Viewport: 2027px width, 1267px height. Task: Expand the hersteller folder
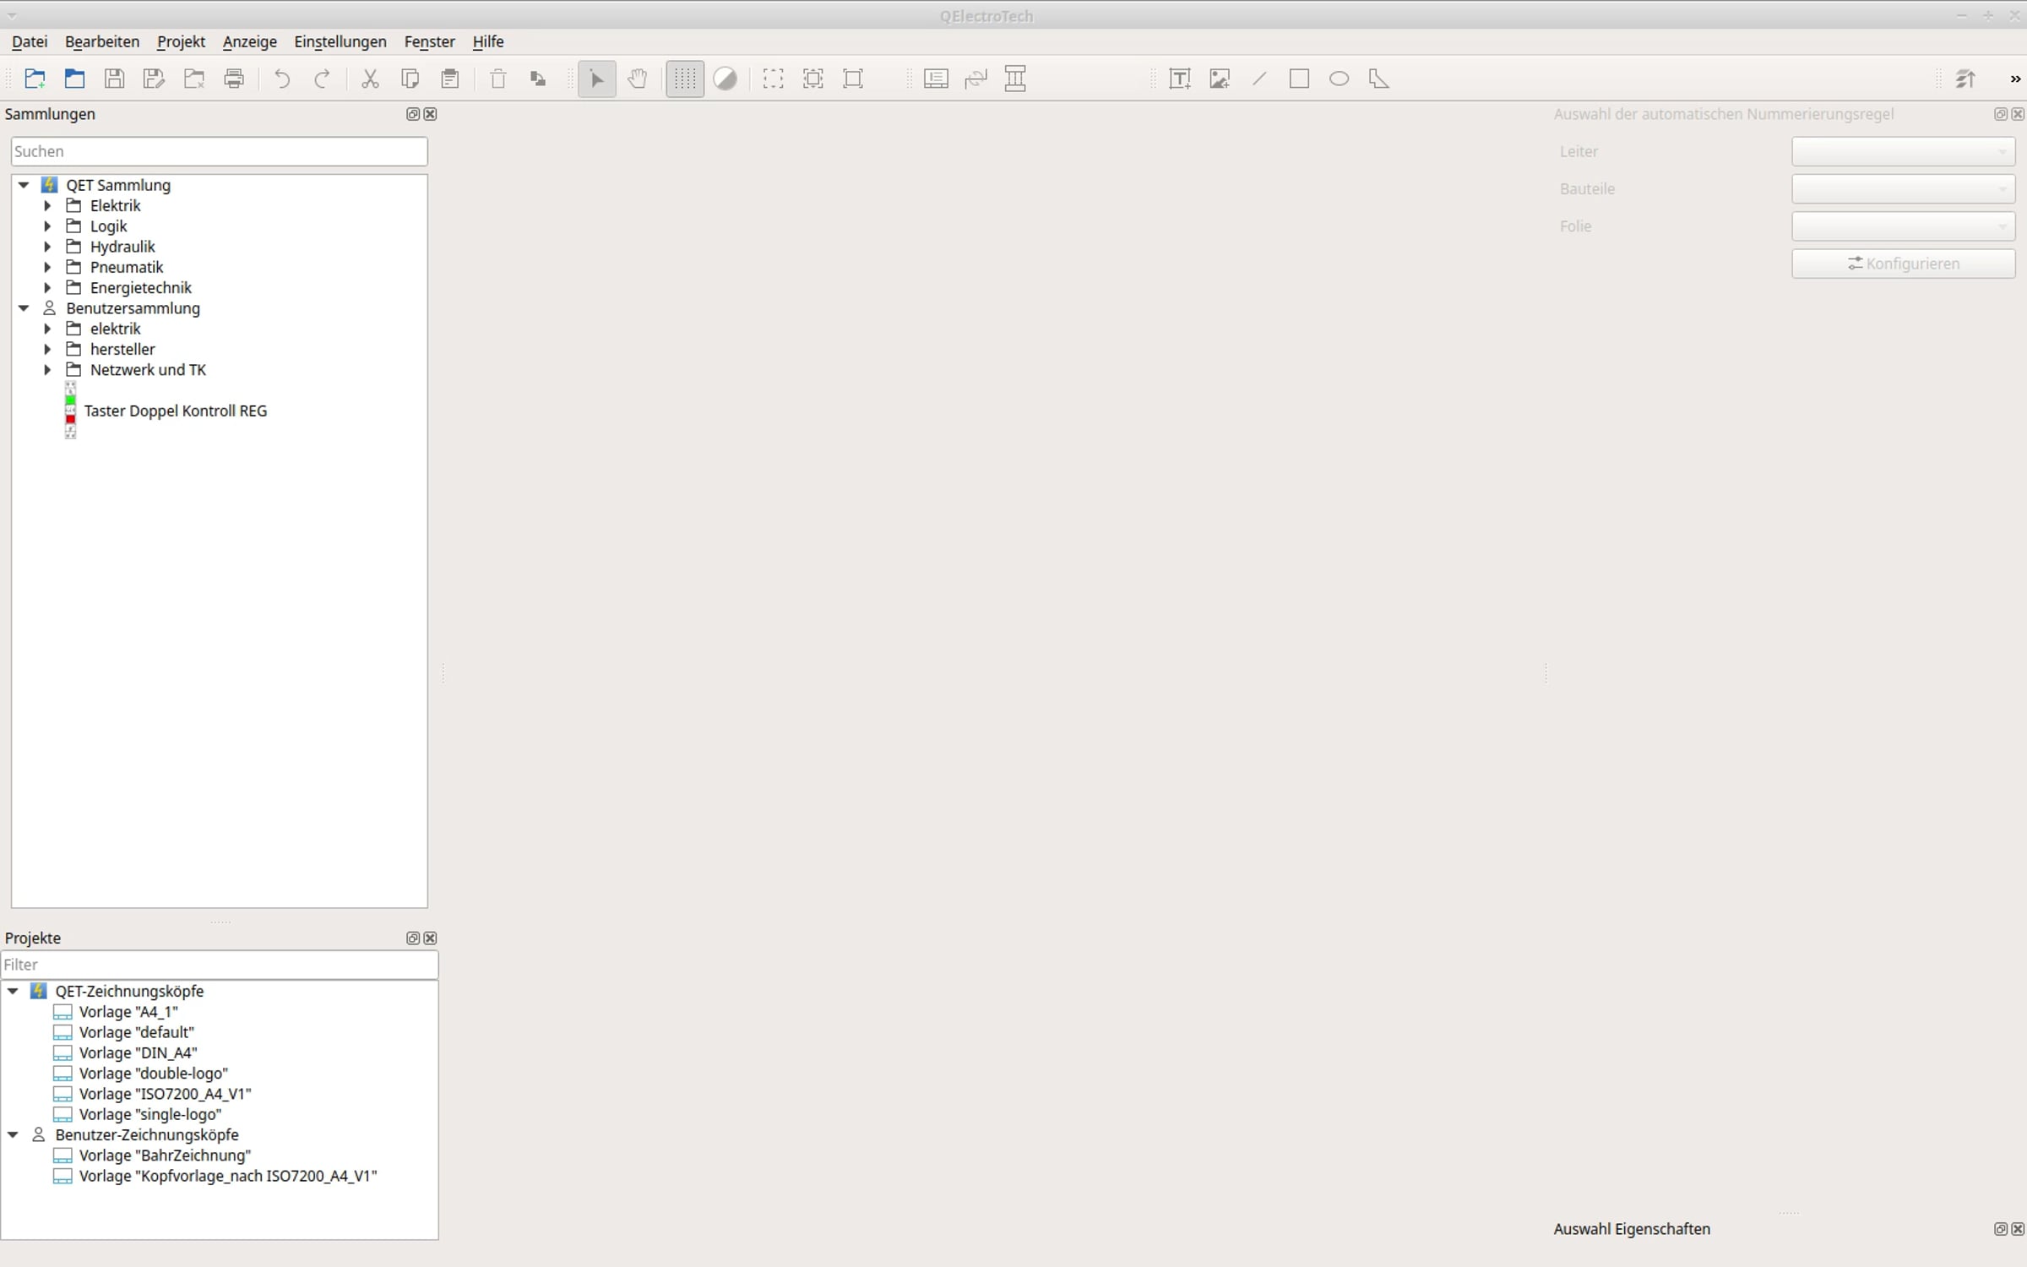[48, 349]
